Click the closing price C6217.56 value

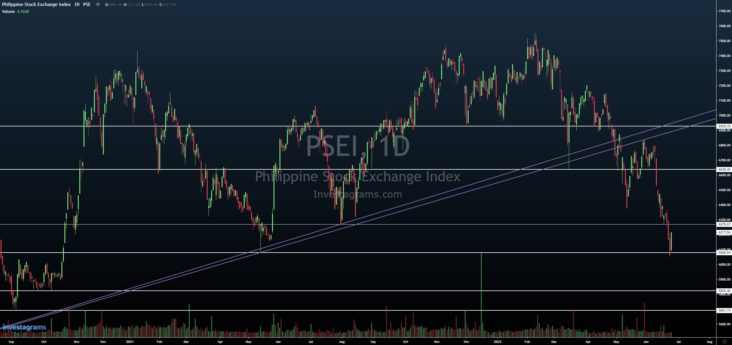(168, 5)
